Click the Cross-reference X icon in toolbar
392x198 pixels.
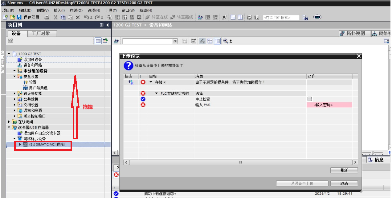pos(224,17)
